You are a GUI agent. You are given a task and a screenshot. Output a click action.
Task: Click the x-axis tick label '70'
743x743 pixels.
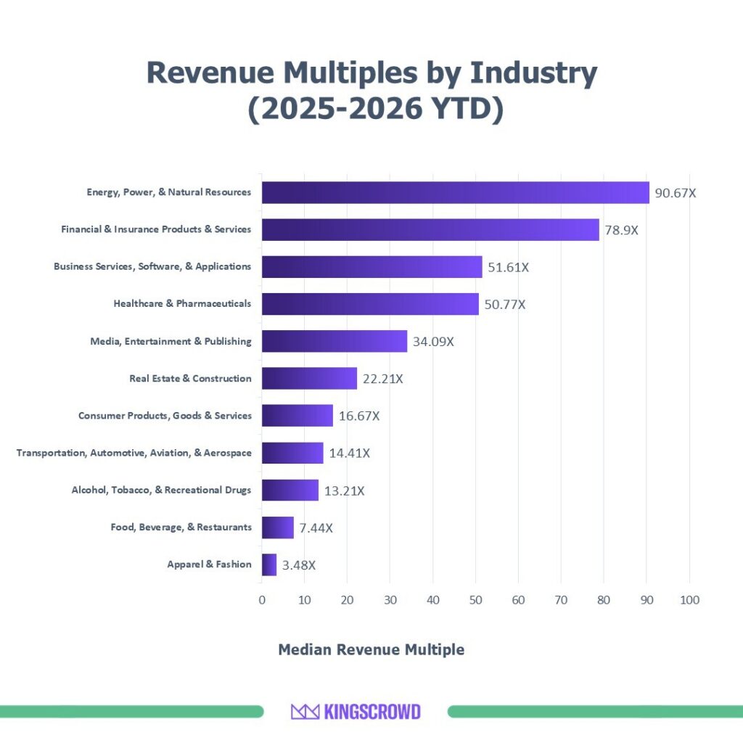561,600
